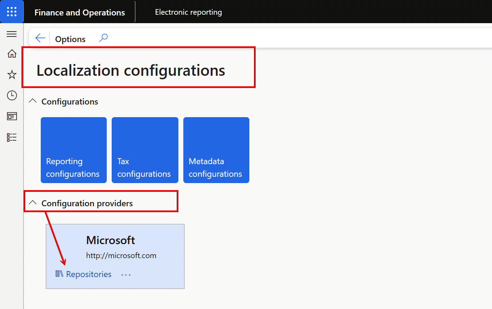Open the app launcher waffle icon

click(x=12, y=12)
